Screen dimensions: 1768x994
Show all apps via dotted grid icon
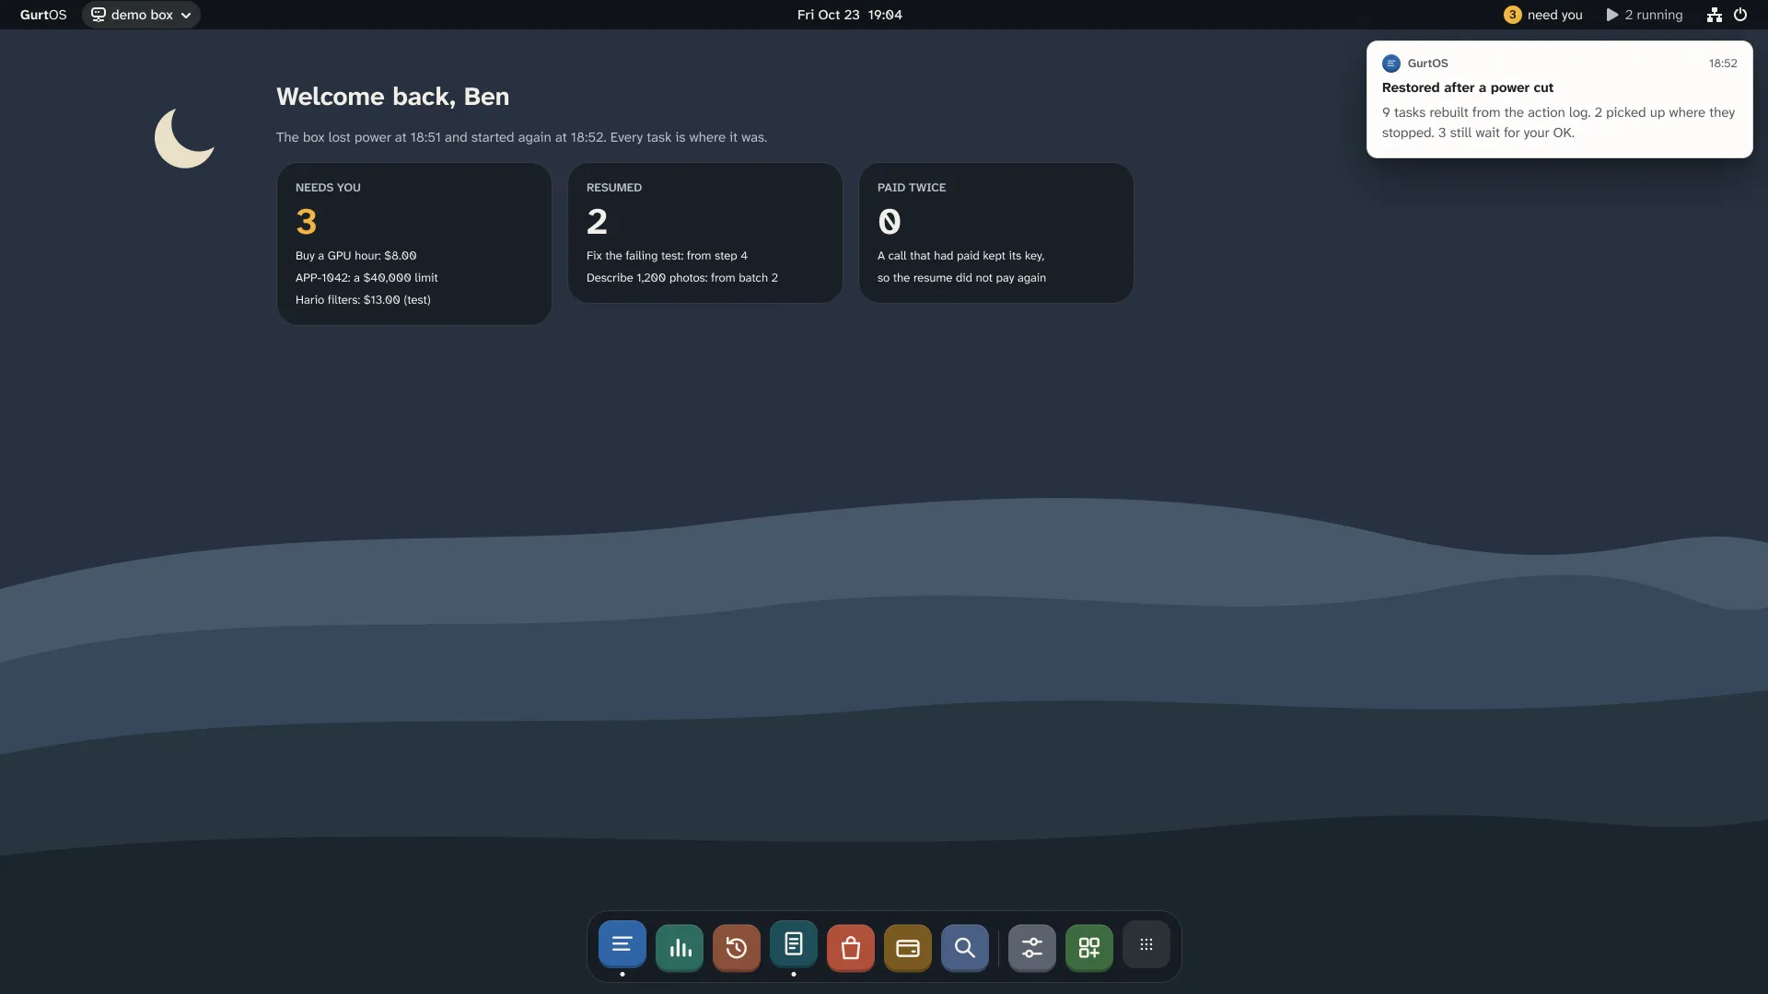point(1146,945)
